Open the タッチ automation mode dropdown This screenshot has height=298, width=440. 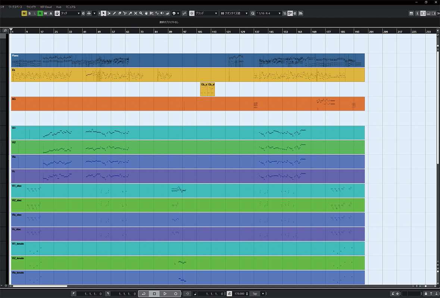[70, 13]
